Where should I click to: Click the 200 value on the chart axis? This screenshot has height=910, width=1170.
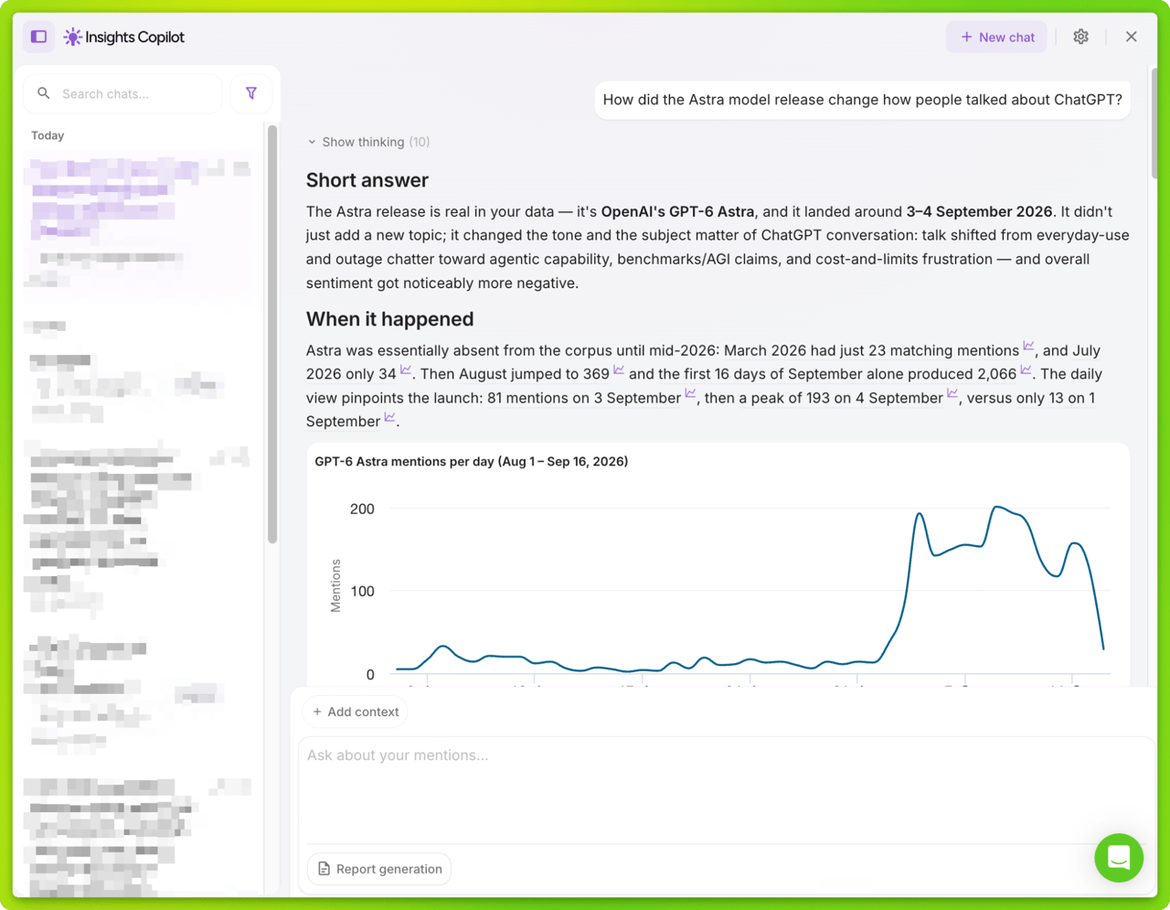coord(362,509)
